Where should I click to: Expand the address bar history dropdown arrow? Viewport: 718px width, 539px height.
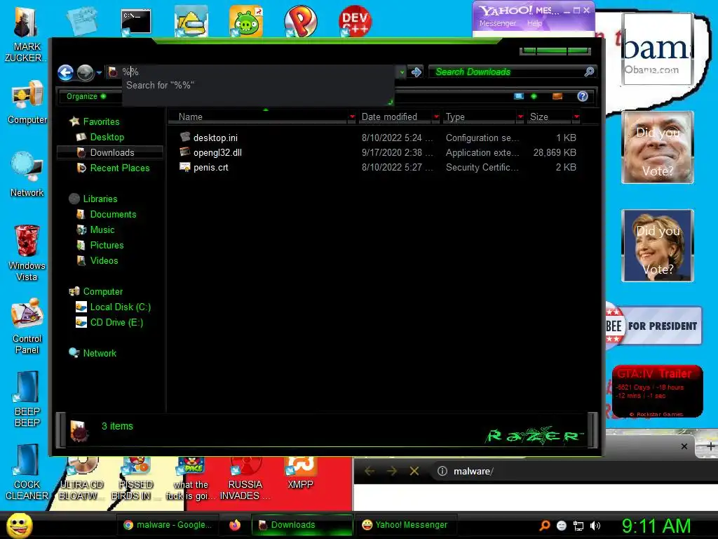(x=402, y=72)
